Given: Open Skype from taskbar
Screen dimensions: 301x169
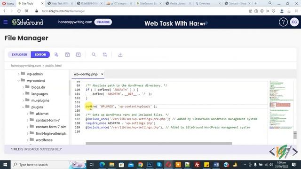Looking at the screenshot, I should click(159, 165).
